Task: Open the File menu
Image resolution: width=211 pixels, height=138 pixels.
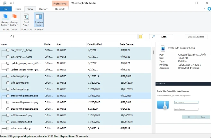Action: 6,9
